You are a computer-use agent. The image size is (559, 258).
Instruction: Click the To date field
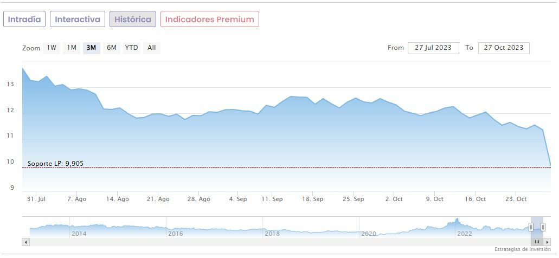[x=504, y=48]
